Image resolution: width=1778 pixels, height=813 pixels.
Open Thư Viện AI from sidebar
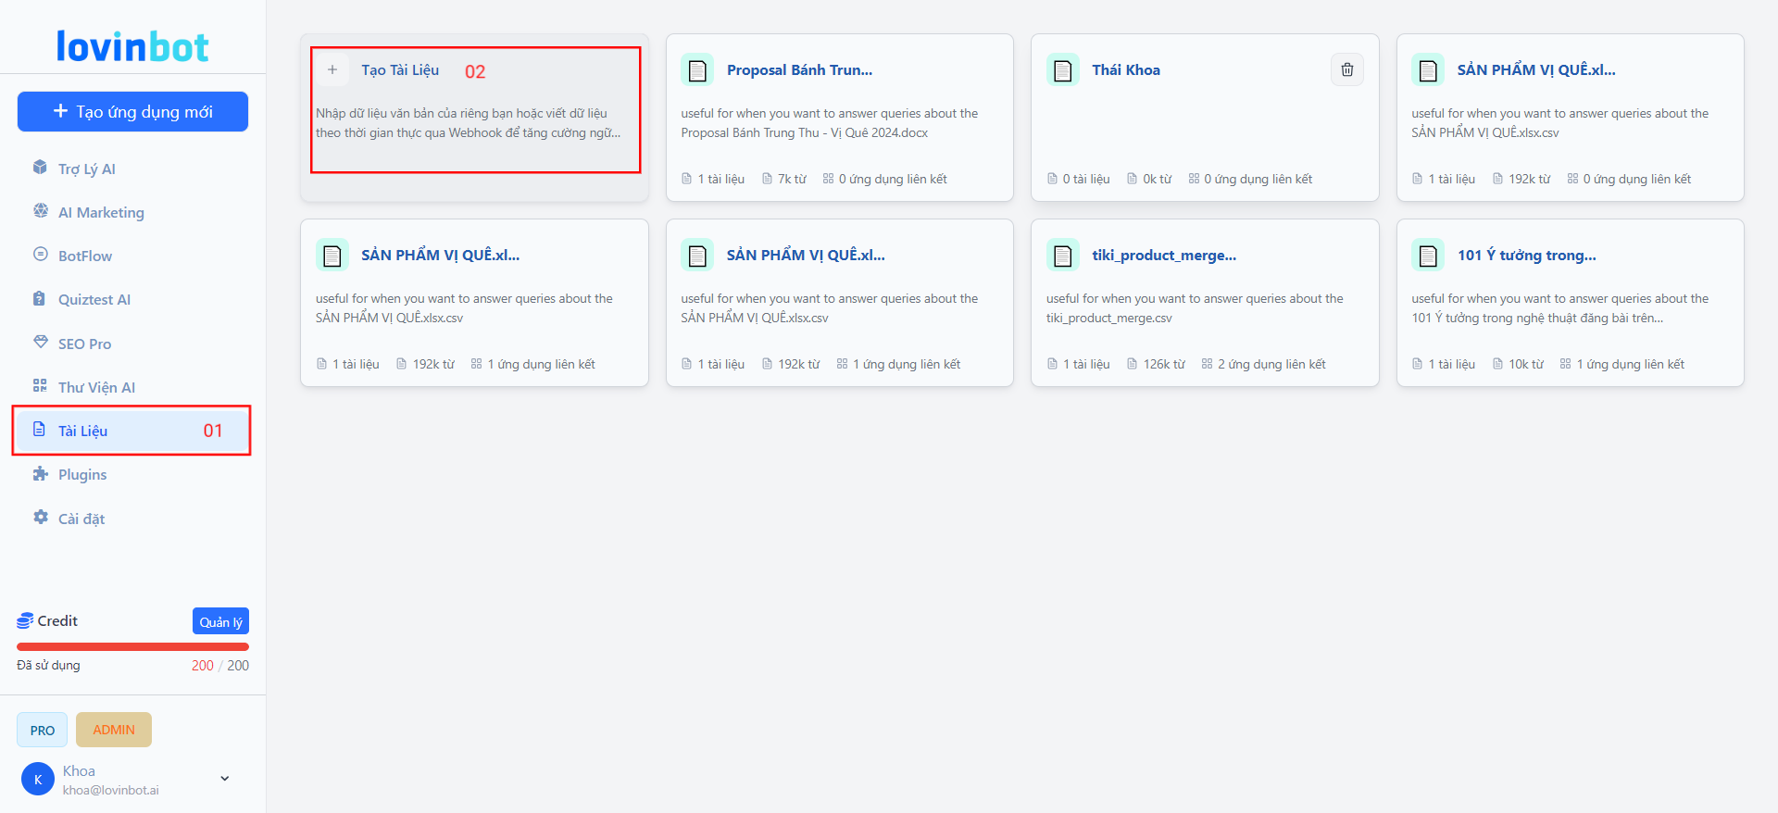[96, 387]
